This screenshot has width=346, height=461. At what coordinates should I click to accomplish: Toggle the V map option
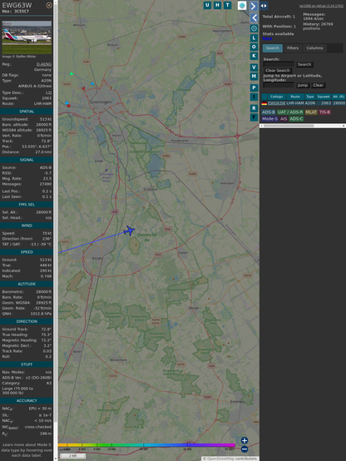[x=254, y=67]
